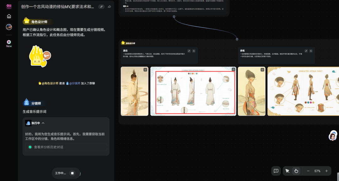This screenshot has height=181, width=339.
Task: Share the project using arrow icon
Action: pyautogui.click(x=110, y=7)
